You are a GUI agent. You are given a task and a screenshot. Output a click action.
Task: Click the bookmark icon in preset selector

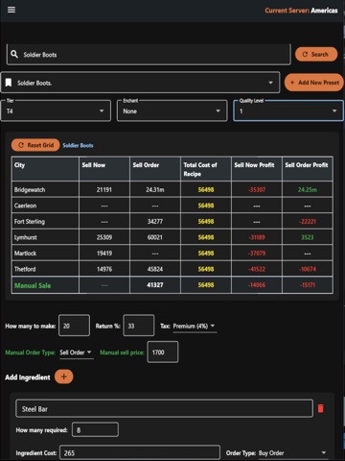click(9, 83)
